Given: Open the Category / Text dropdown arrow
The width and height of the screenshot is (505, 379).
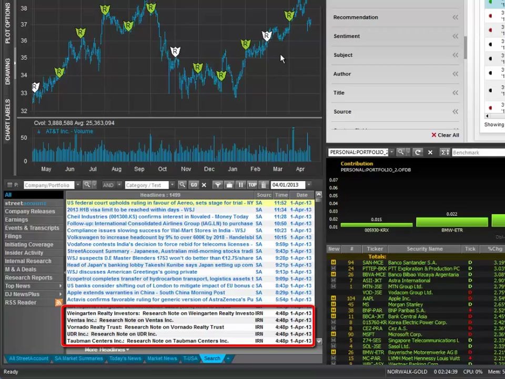Looking at the screenshot, I should click(173, 185).
